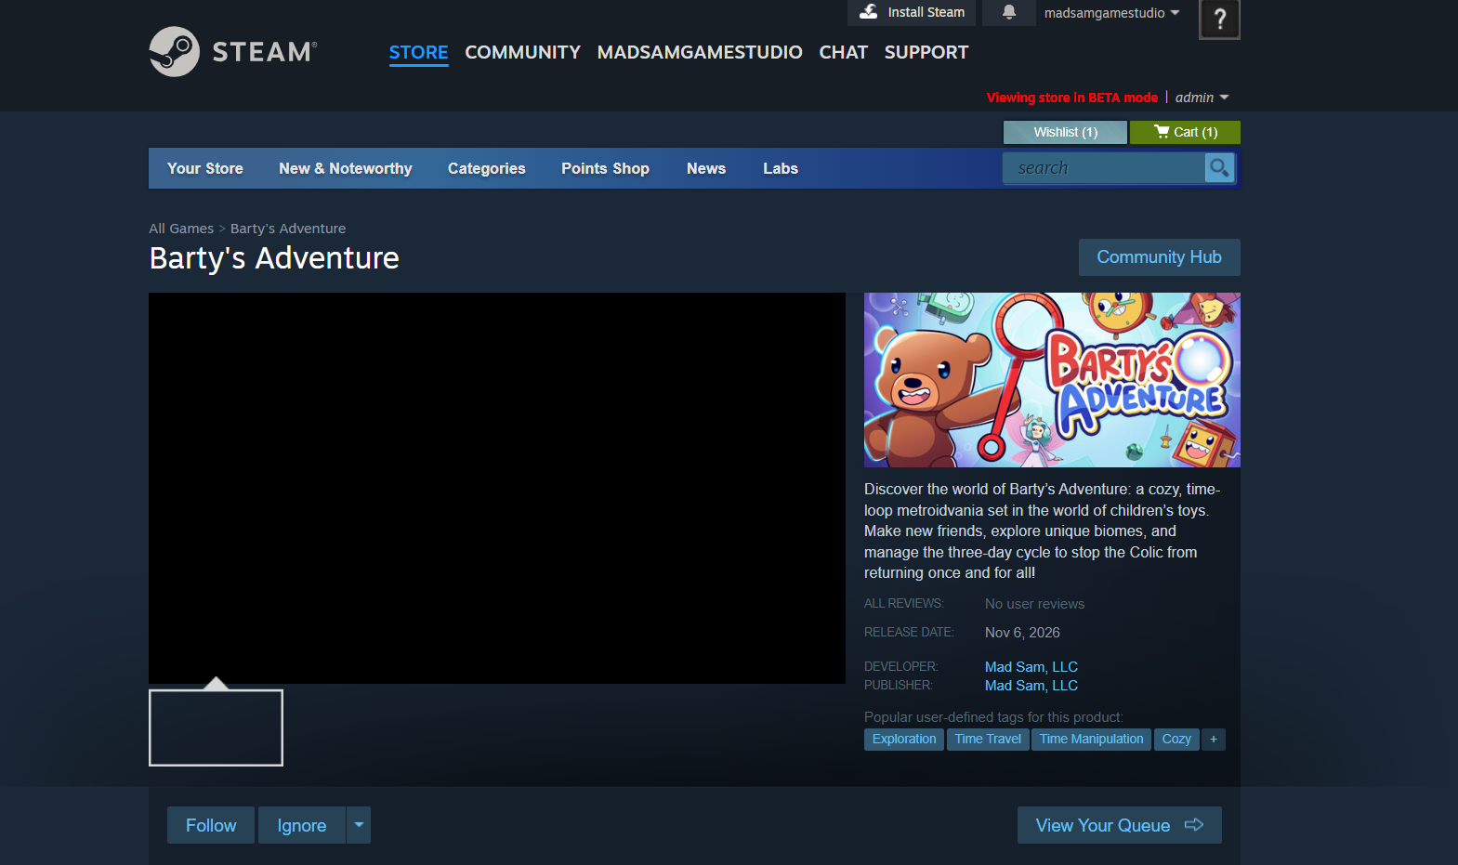
Task: Open developer Mad Sam, LLC link
Action: coord(1031,667)
